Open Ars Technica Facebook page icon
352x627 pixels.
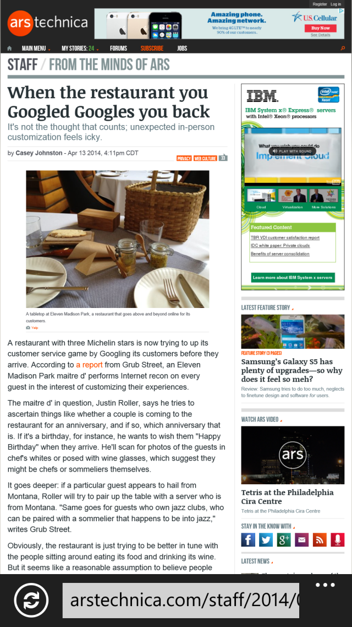(248, 540)
